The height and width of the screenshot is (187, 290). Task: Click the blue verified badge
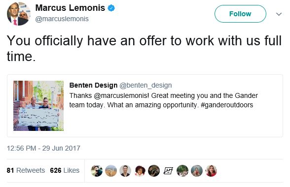click(111, 8)
